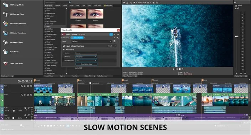This screenshot has width=251, height=135.
Task: Open Add/Arrange Media dashboard icon
Action: [5, 5]
